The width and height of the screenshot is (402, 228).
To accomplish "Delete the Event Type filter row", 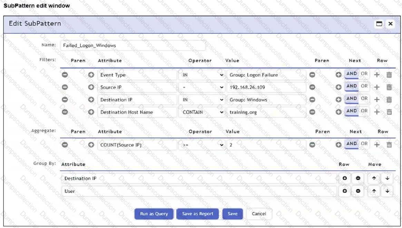I will click(389, 75).
